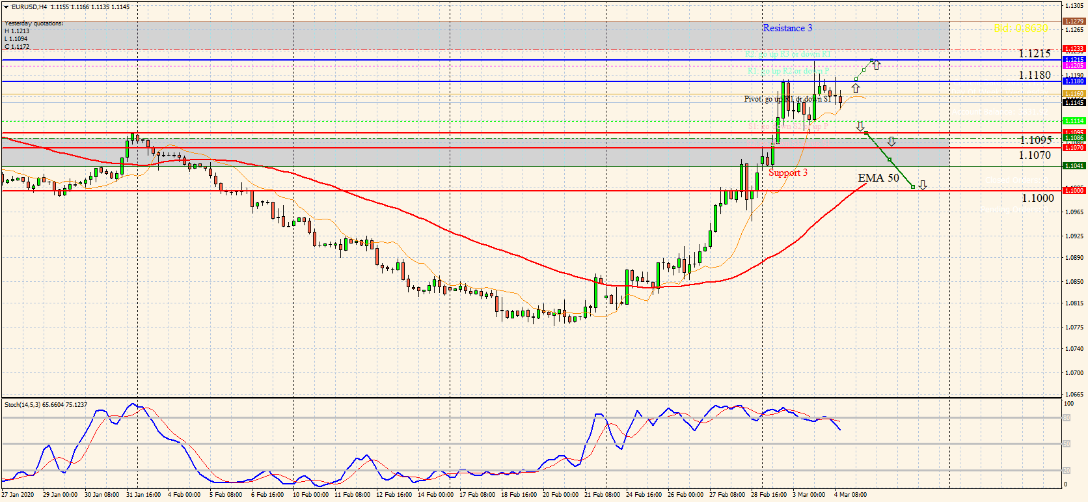Click the large '1.1070' level label
This screenshot has height=502, width=1088.
(1035, 155)
